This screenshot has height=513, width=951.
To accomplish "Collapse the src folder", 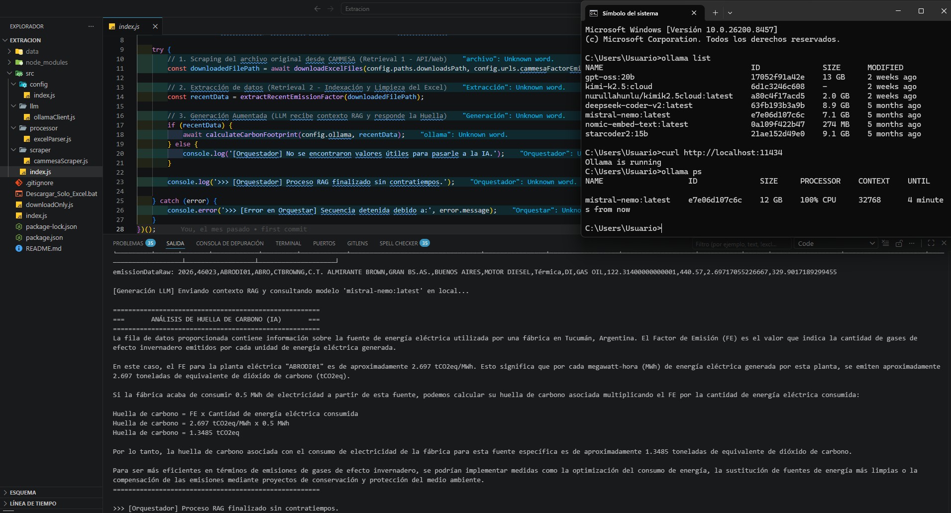I will coord(9,73).
